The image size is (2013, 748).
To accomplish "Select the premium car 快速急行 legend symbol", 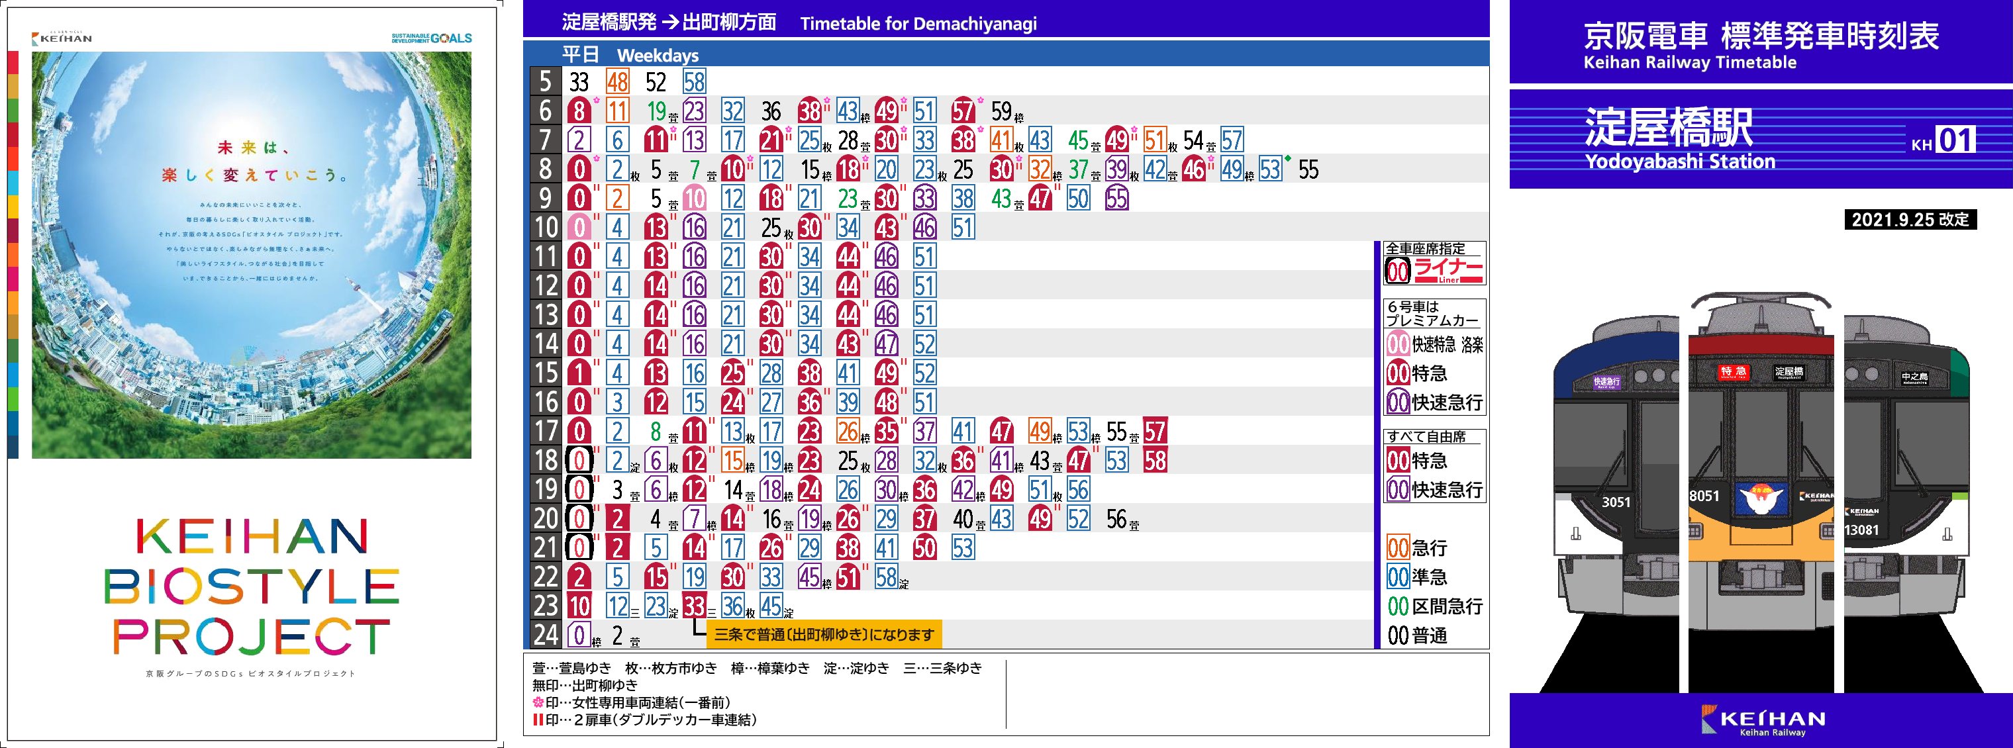I will (1397, 402).
